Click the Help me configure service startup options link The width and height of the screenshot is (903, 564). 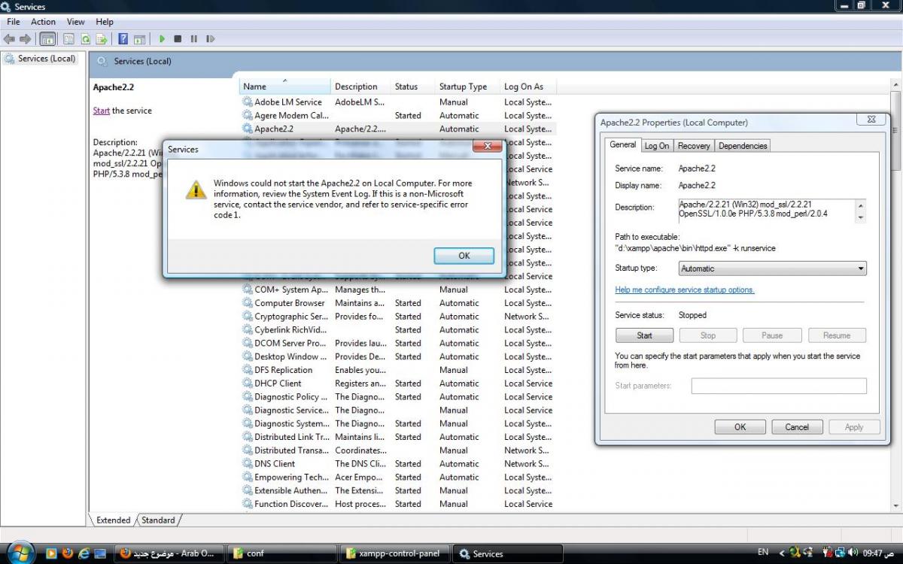click(684, 290)
